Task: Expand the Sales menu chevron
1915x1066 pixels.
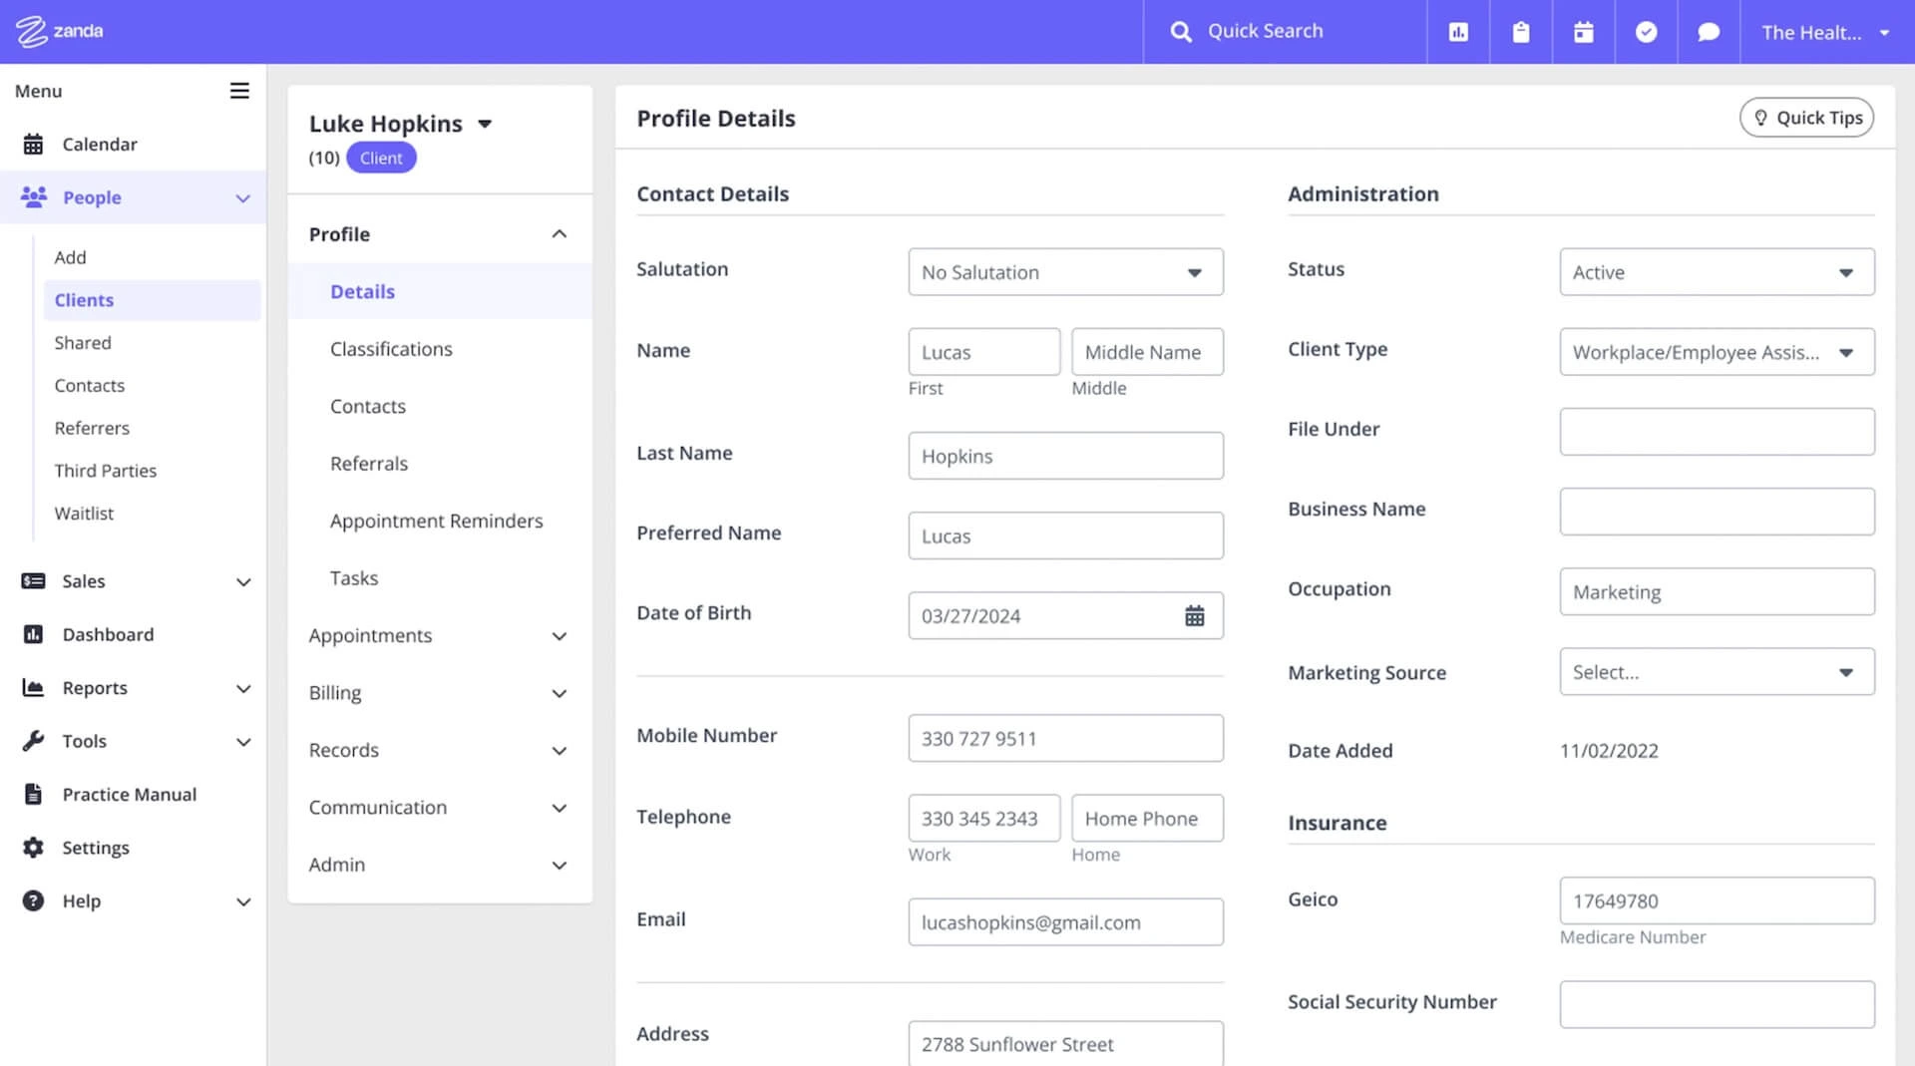Action: [242, 582]
